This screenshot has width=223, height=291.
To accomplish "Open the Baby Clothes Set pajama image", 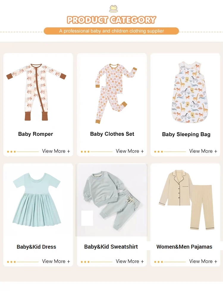I will pyautogui.click(x=116, y=93).
